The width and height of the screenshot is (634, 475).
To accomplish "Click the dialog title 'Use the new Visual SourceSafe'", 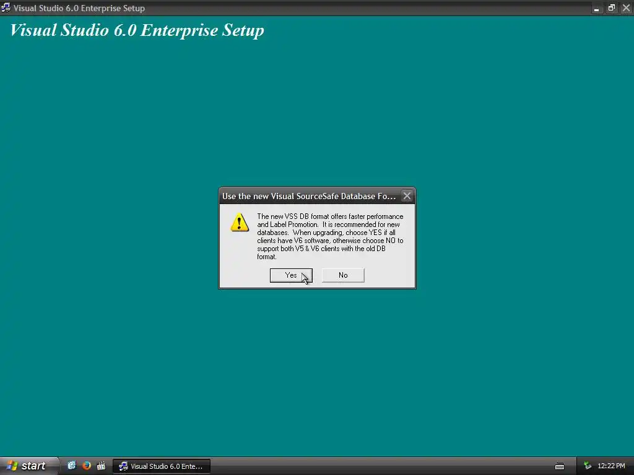I will click(309, 196).
